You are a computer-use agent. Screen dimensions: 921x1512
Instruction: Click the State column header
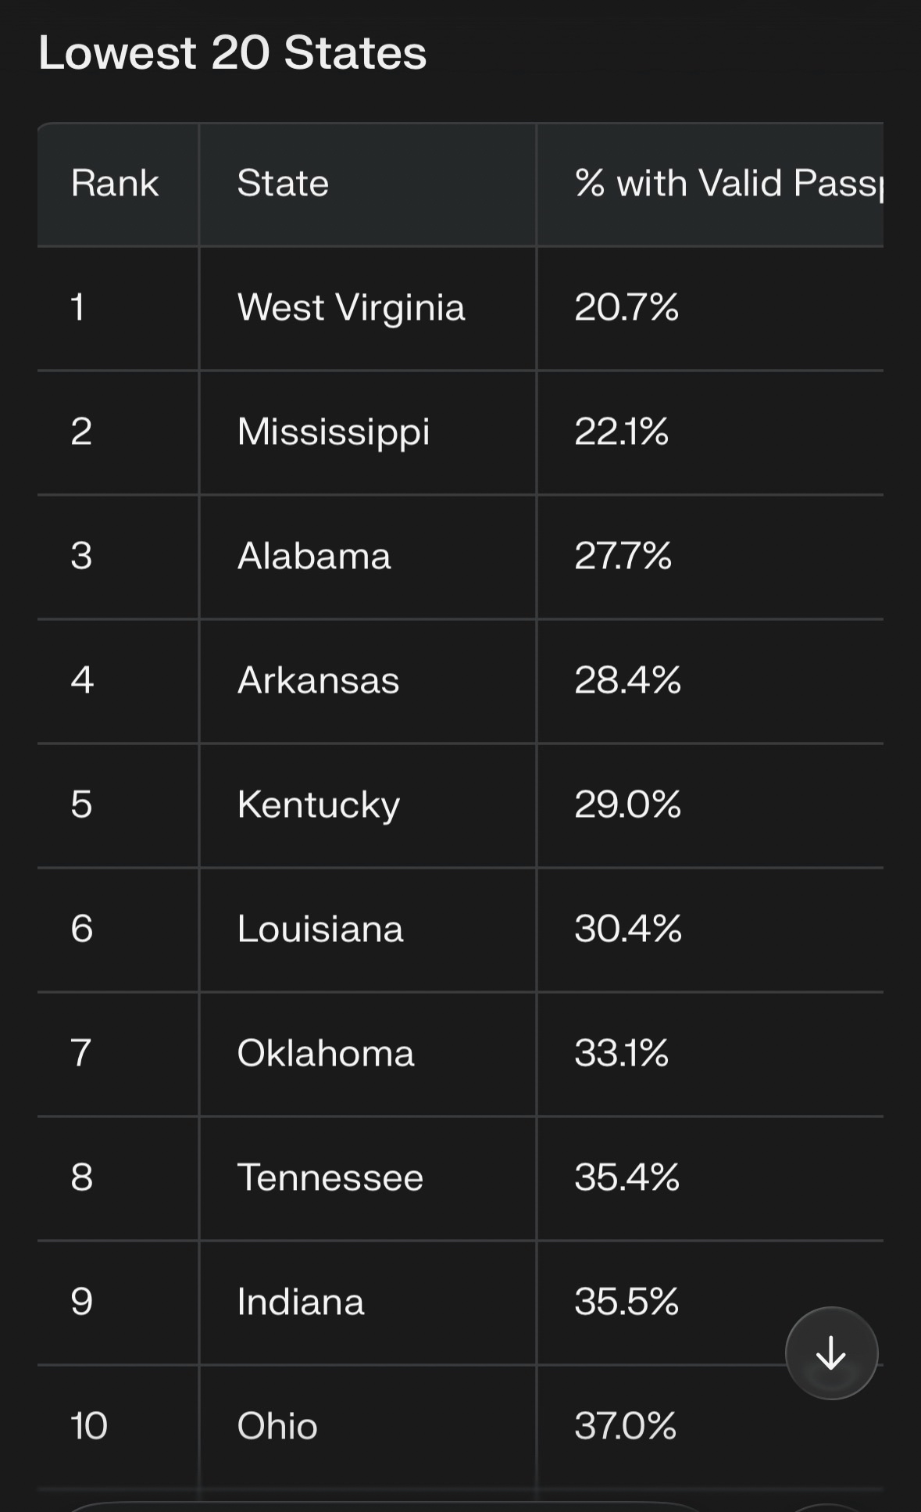(x=283, y=184)
